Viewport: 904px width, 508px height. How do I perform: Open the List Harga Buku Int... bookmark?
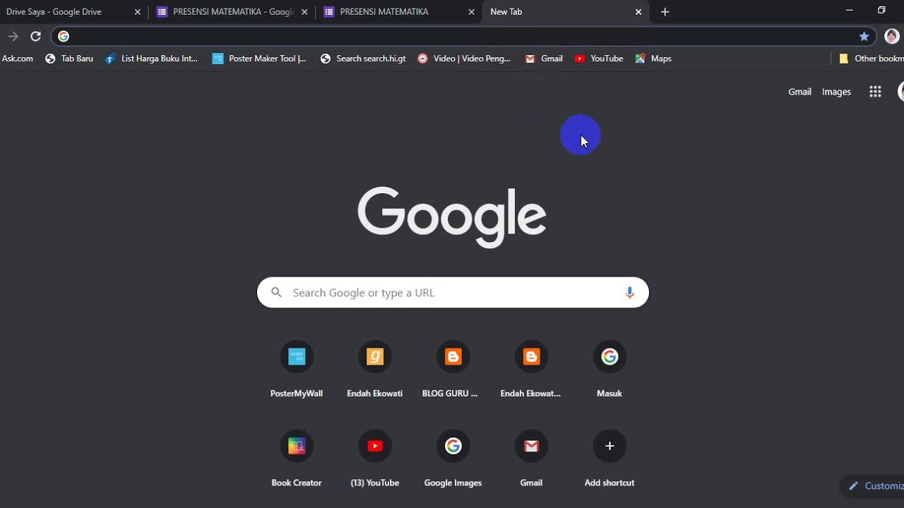tap(152, 59)
